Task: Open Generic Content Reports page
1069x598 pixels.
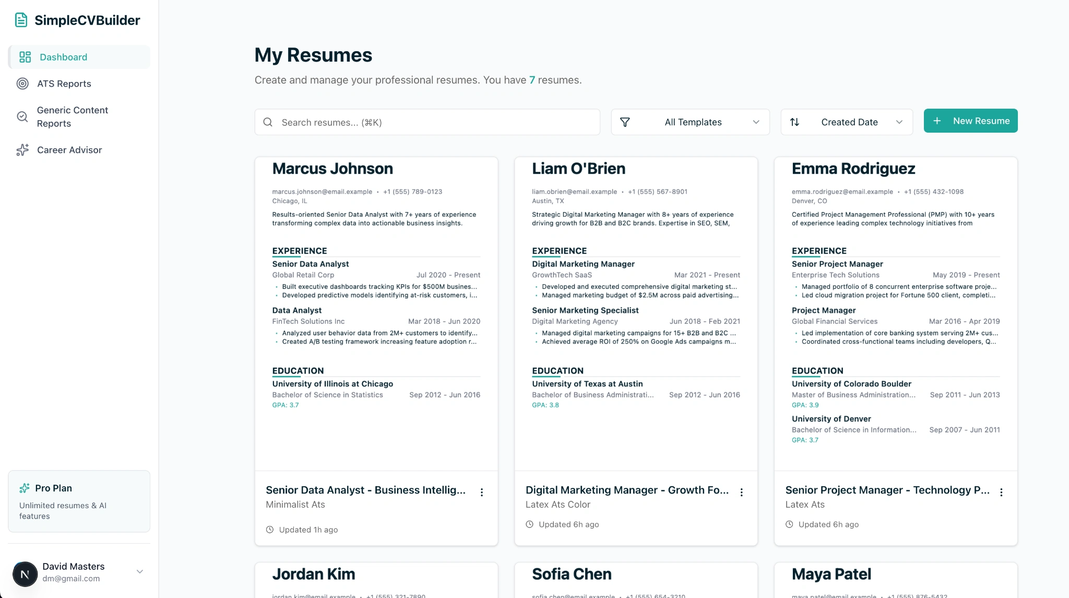Action: pyautogui.click(x=79, y=116)
